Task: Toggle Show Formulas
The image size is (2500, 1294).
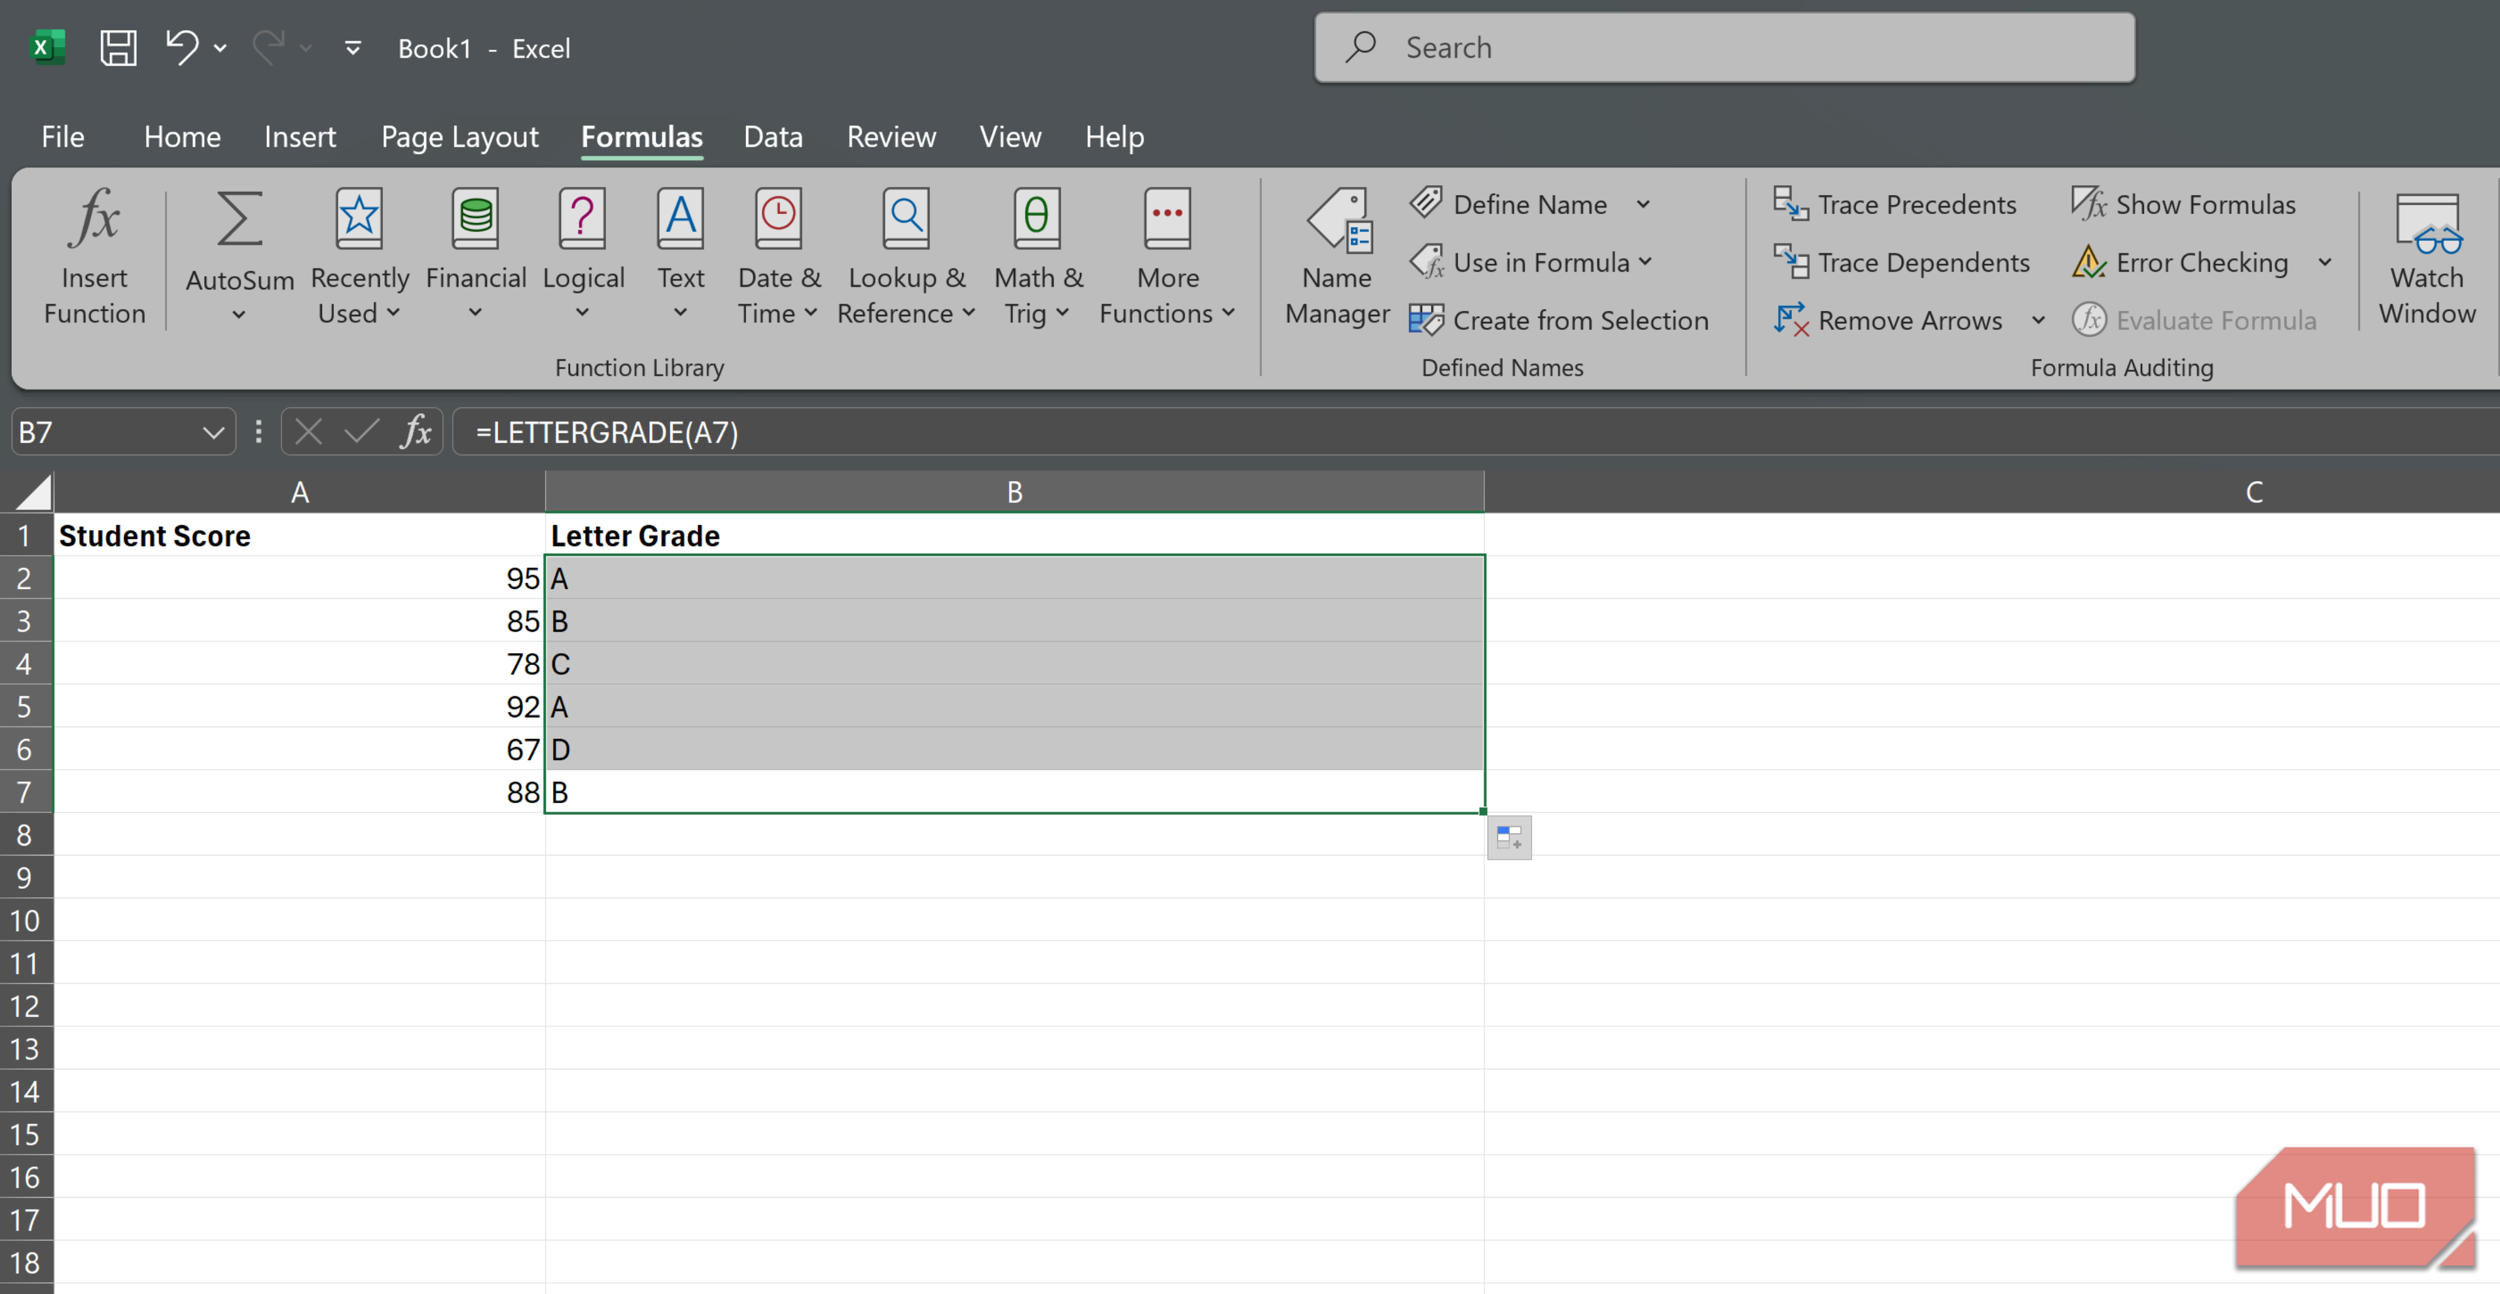Action: click(2184, 204)
